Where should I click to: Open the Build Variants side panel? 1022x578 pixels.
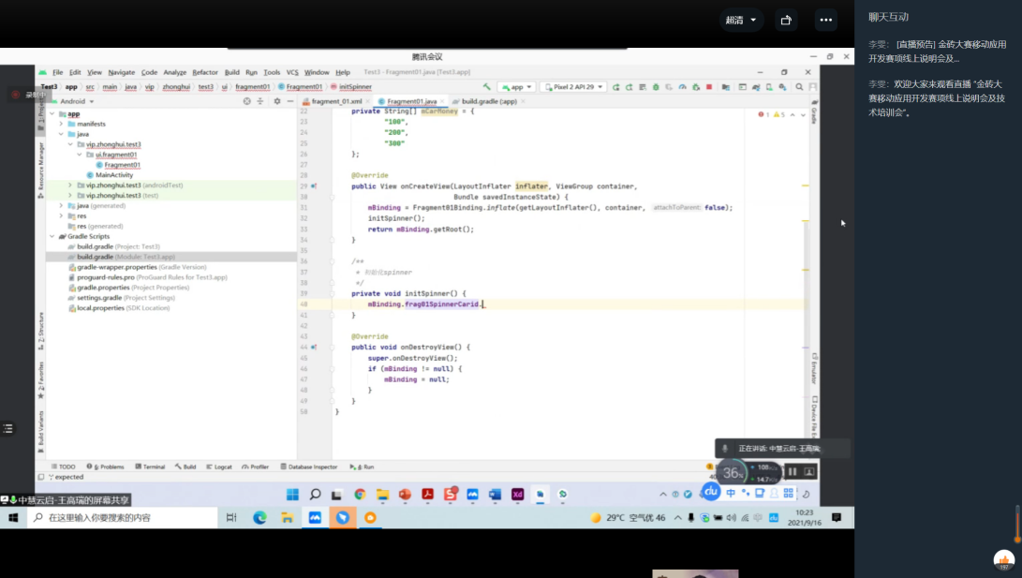coord(40,430)
